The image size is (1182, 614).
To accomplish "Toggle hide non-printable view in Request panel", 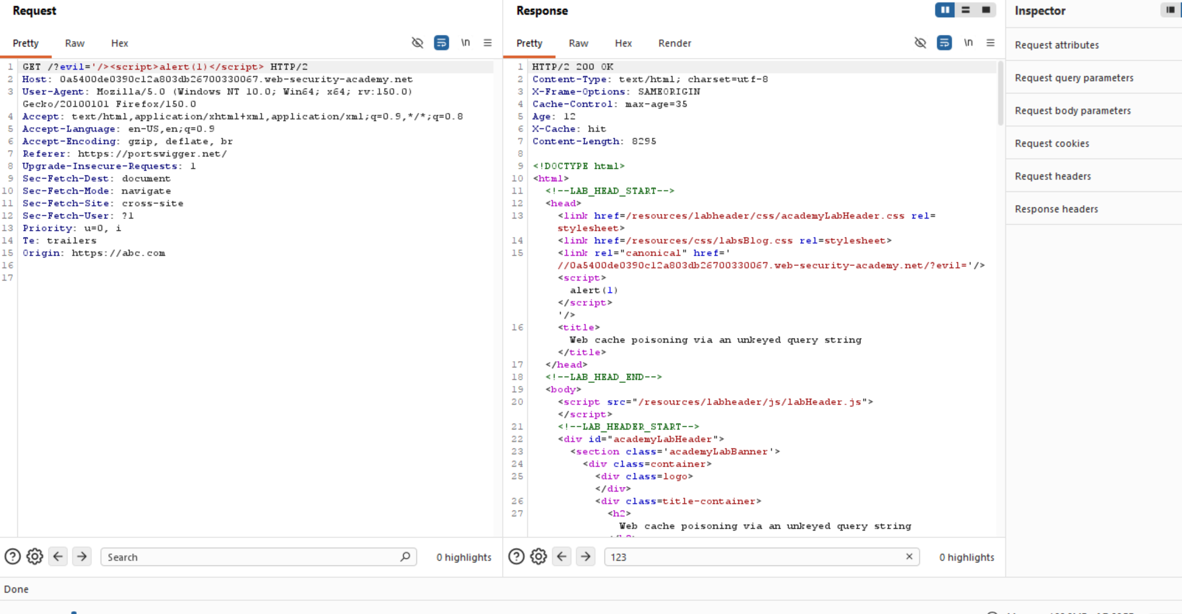I will tap(417, 43).
